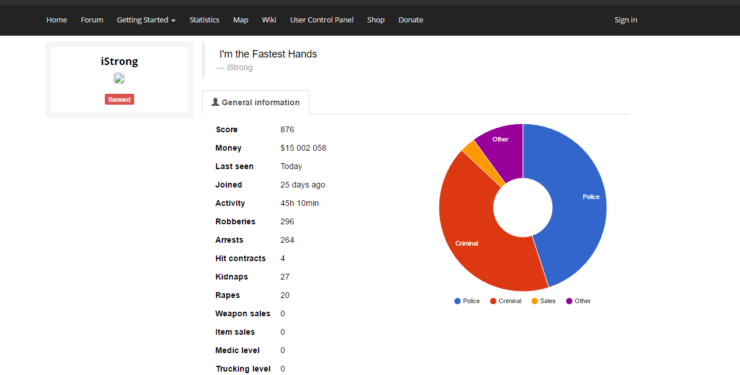Click the Sign in link
The image size is (740, 375).
pos(626,20)
